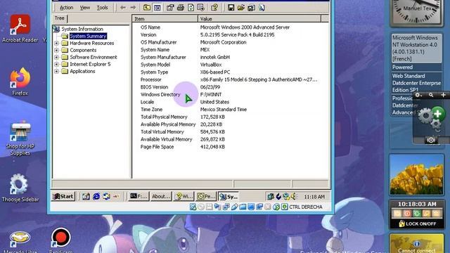Image resolution: width=450 pixels, height=253 pixels.
Task: Click the Find binoculars toolbar icon
Action: tap(262, 8)
